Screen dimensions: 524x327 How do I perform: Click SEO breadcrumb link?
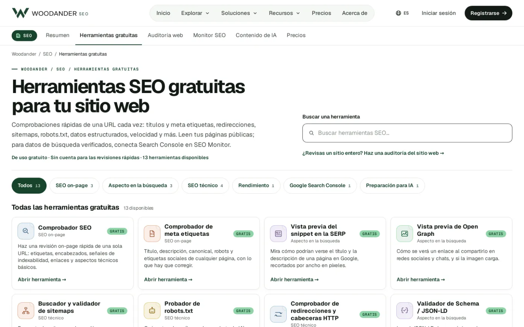point(48,54)
